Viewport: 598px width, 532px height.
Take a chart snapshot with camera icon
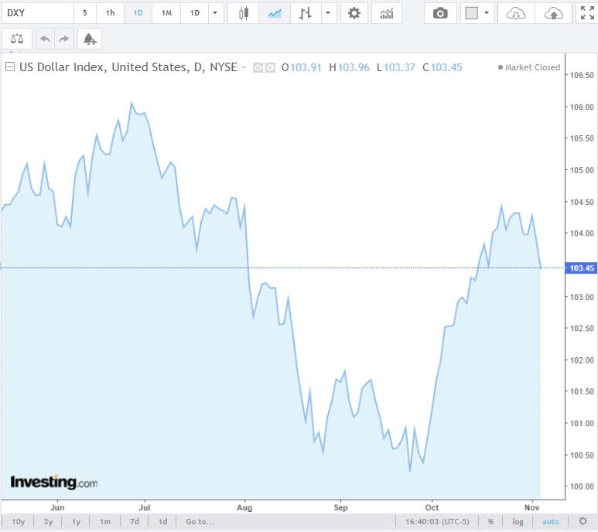pos(440,13)
